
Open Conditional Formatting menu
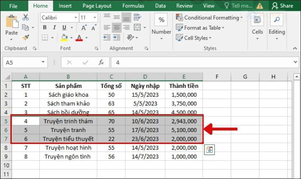209,18
